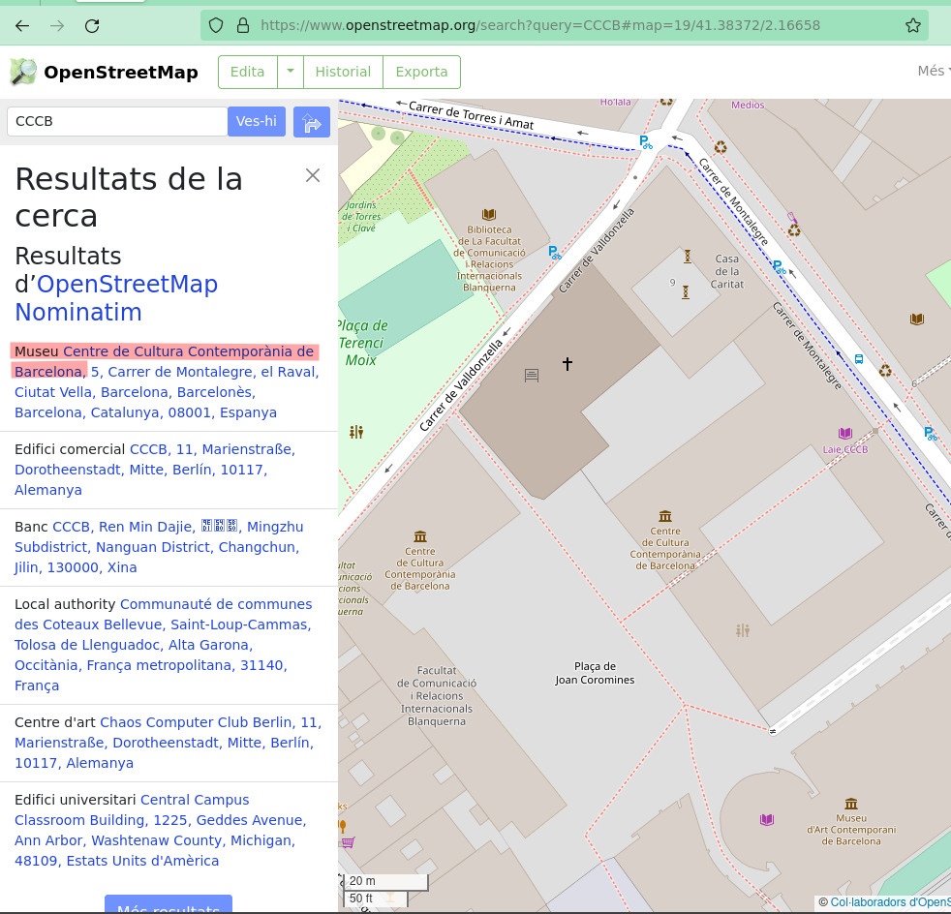This screenshot has width=951, height=914.
Task: Click the brown book icon east of Carrer de Montalegre
Action: (916, 319)
